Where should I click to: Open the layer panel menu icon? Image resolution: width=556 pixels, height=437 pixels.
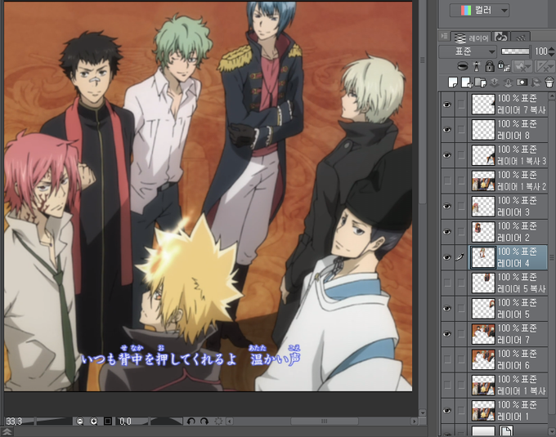(444, 37)
